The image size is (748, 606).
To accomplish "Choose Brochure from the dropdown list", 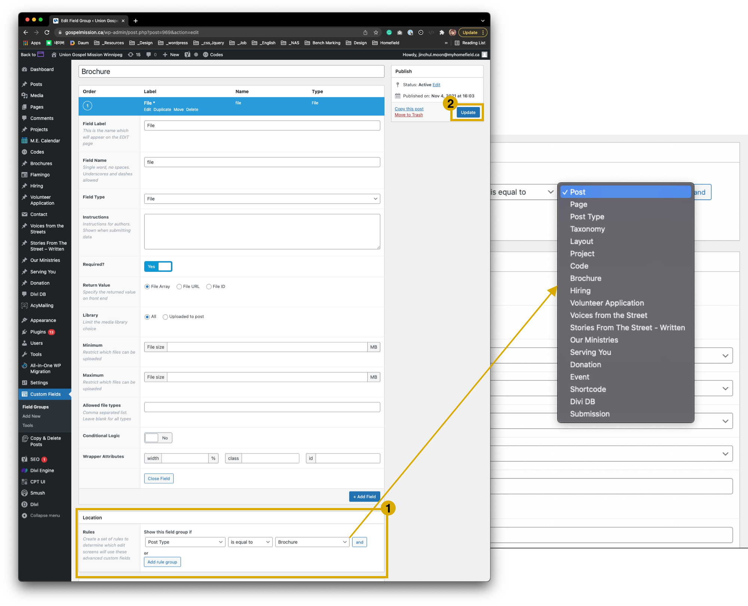I will (586, 278).
